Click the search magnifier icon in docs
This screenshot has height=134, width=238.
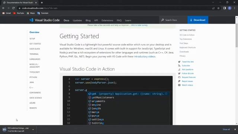pos(163,20)
